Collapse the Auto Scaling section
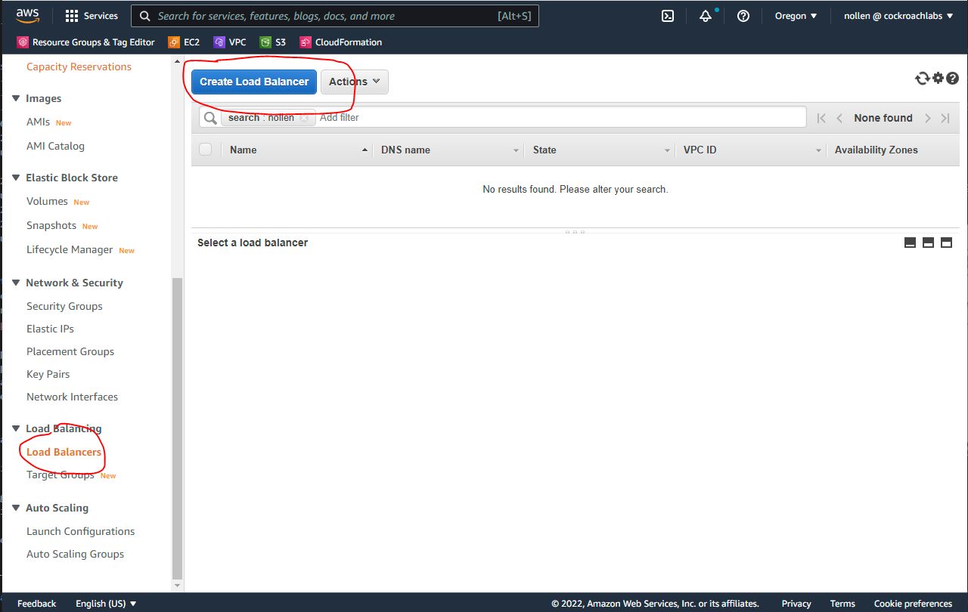 click(x=16, y=508)
